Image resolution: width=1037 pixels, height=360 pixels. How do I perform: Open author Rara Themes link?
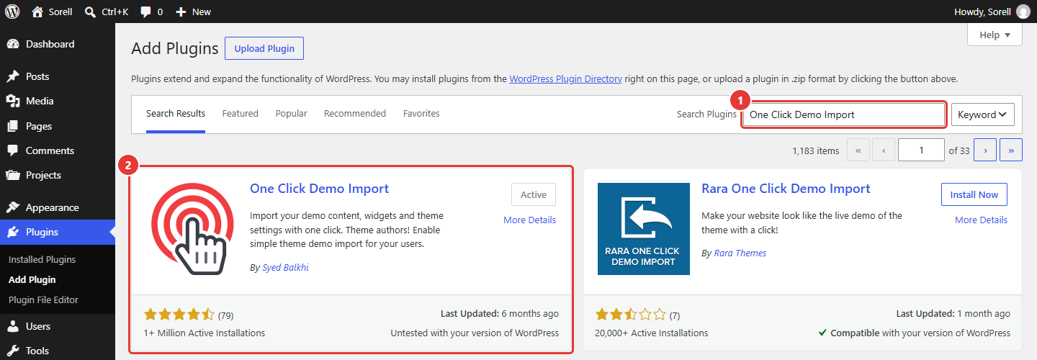click(x=740, y=253)
